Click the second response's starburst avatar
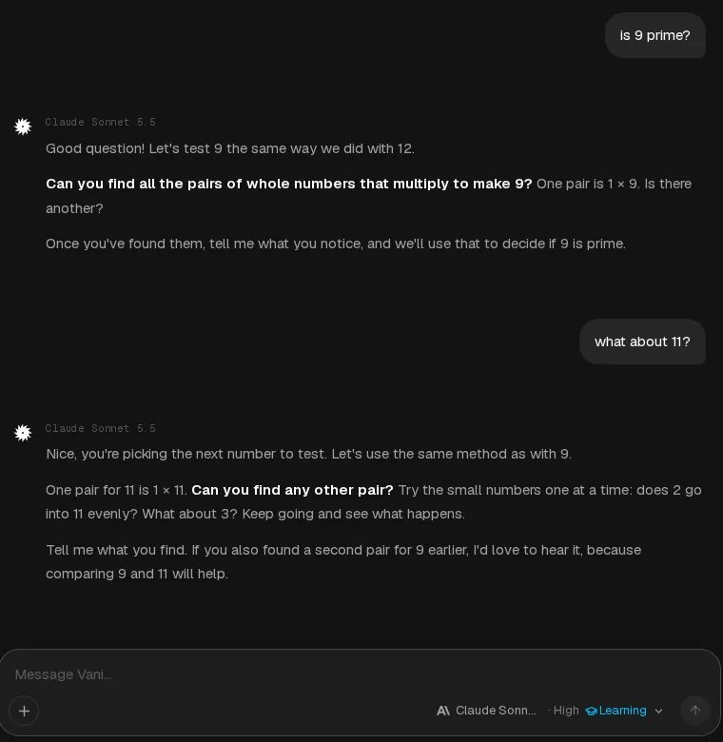The width and height of the screenshot is (723, 742). [x=23, y=433]
